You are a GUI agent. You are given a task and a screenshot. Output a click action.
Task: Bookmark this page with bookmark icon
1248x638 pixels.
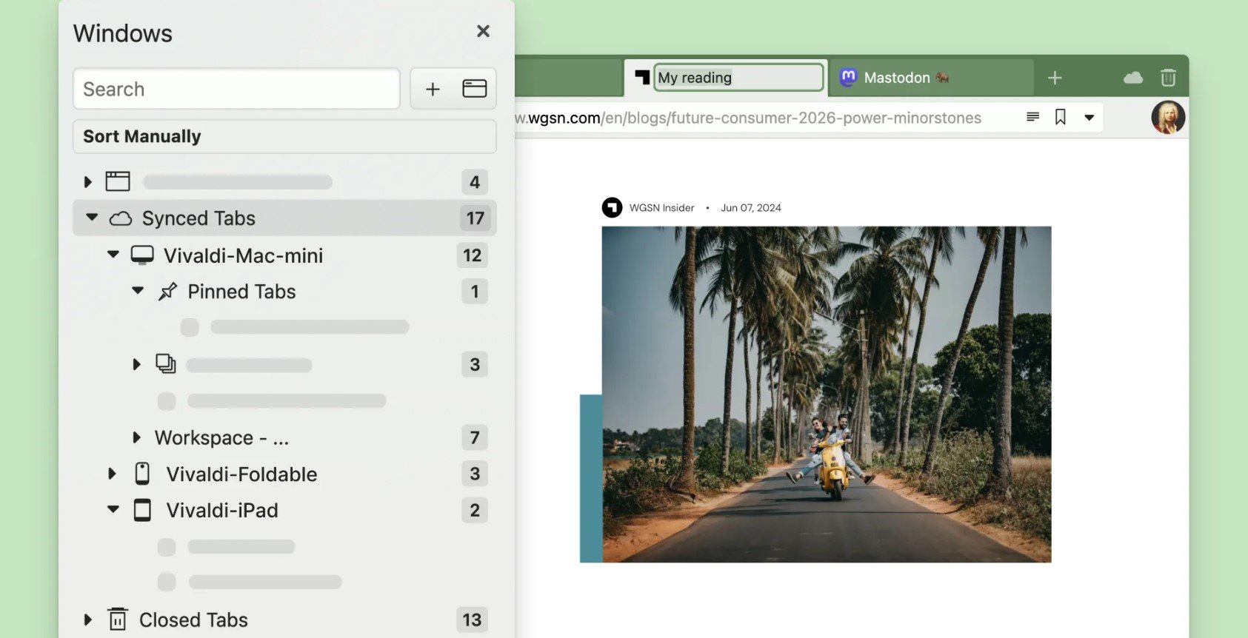[x=1060, y=117]
